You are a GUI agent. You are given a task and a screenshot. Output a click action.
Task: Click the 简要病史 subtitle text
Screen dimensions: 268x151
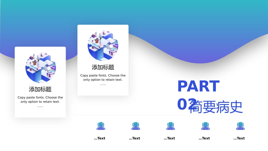point(216,107)
